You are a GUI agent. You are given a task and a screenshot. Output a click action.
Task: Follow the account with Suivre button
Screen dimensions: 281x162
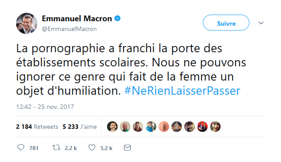point(226,23)
